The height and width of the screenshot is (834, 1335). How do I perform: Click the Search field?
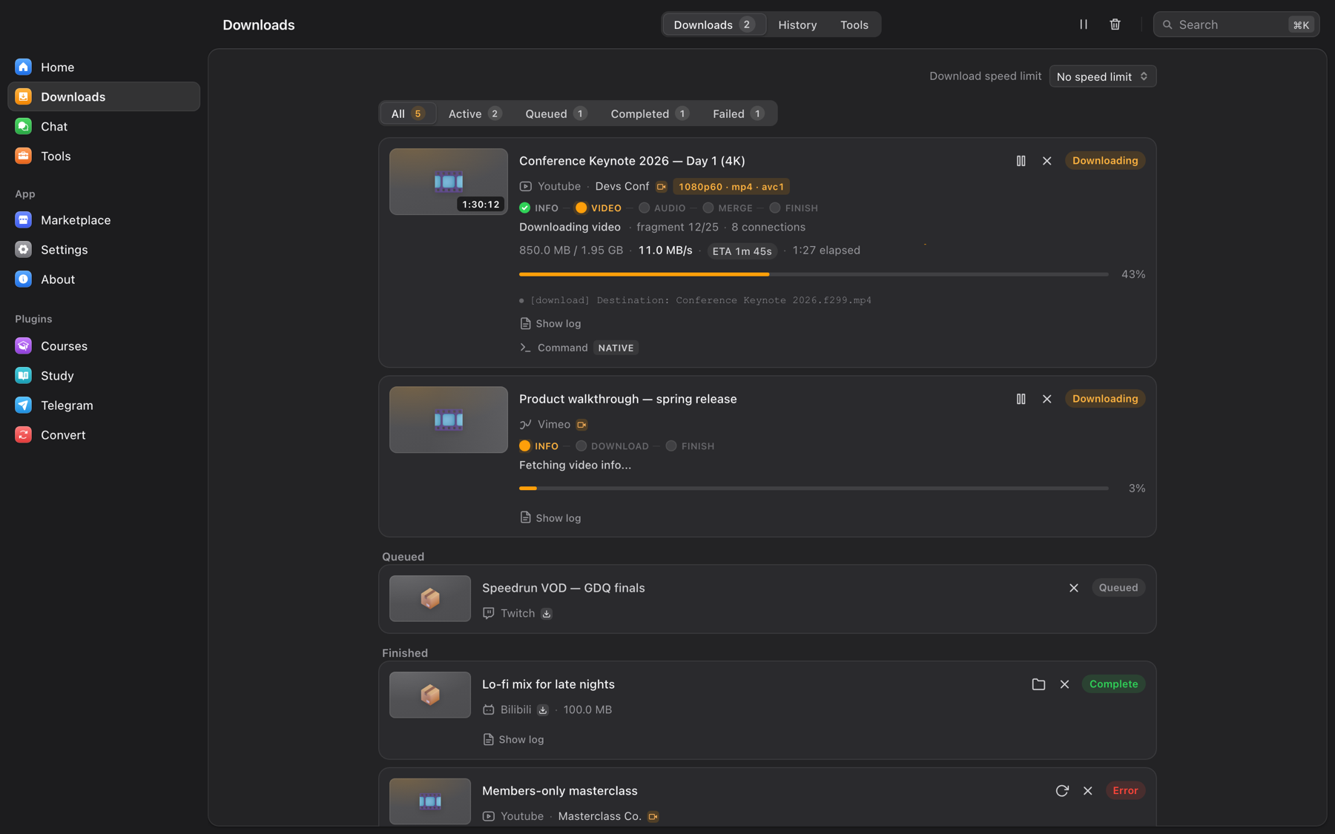tap(1236, 24)
